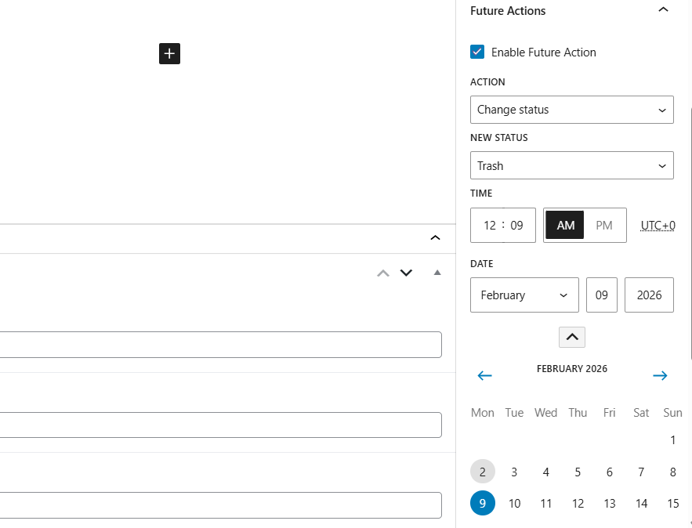The image size is (692, 528).
Task: Move meta box up with grey arrow
Action: [x=383, y=273]
